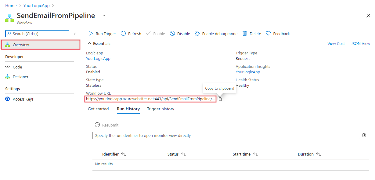Screen dimensions: 375x180
Task: Sort run history by Start time
Action: (245, 154)
